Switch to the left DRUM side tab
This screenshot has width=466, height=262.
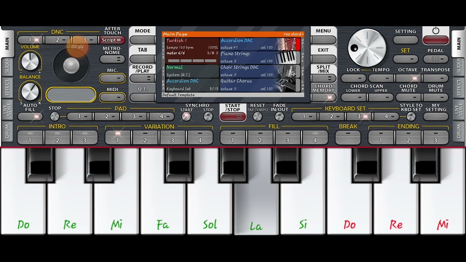pos(7,131)
